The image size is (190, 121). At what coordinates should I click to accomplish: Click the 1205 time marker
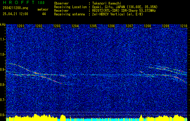(x=93, y=26)
